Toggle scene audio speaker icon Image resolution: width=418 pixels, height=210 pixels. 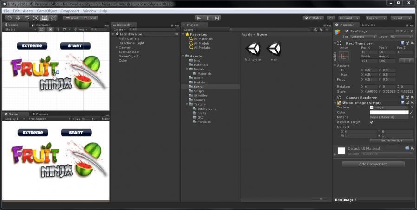click(x=58, y=29)
